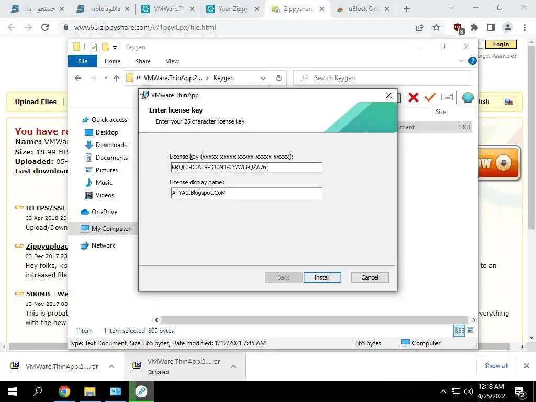
Task: Select Pictures in navigation pane
Action: click(101, 170)
